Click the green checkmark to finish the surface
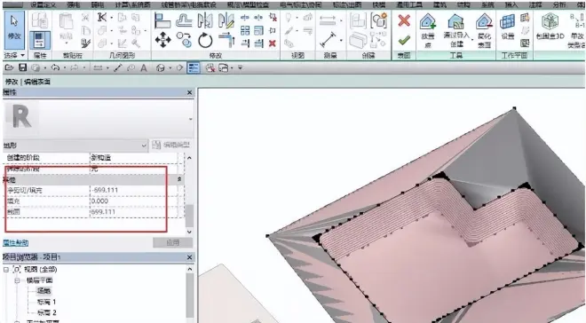Image resolution: width=586 pixels, height=323 pixels. point(404,40)
